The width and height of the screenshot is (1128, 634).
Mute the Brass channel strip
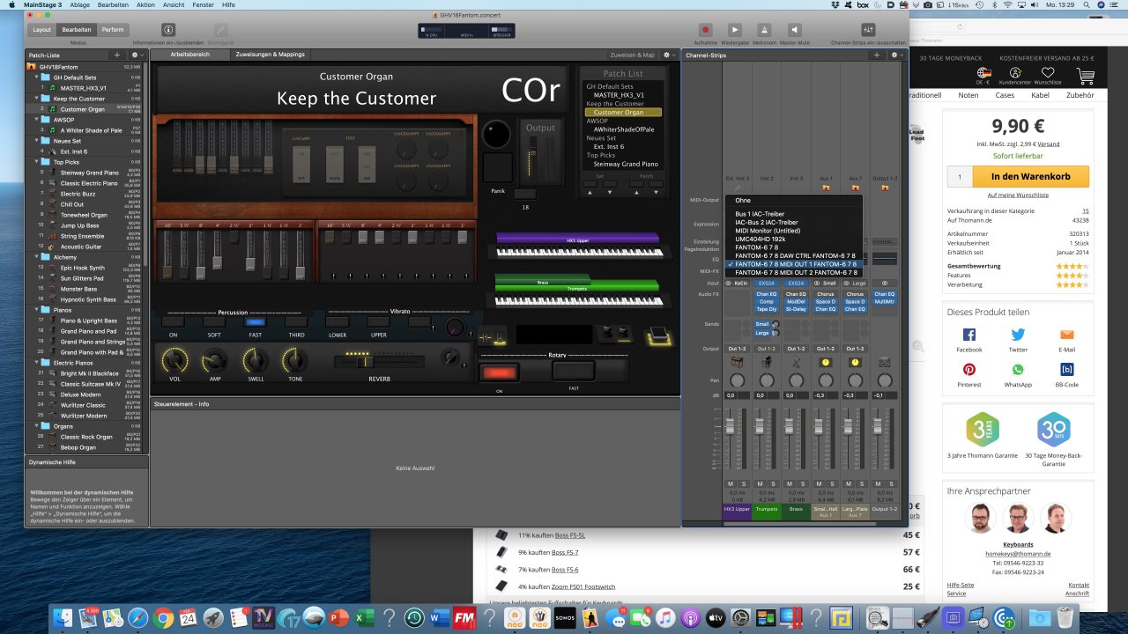click(x=790, y=483)
